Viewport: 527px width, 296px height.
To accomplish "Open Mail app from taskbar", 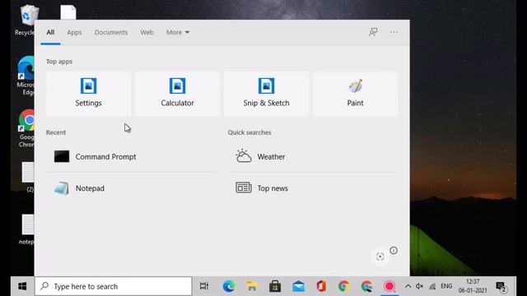I will (x=298, y=286).
